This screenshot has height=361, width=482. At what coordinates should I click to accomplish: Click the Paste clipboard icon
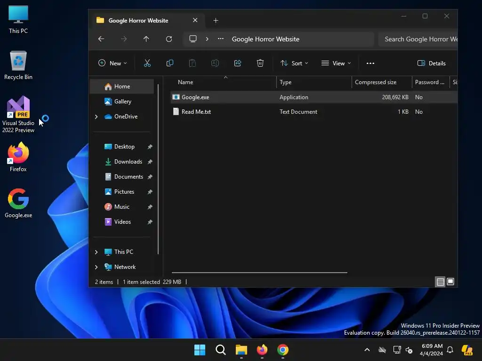pyautogui.click(x=193, y=63)
